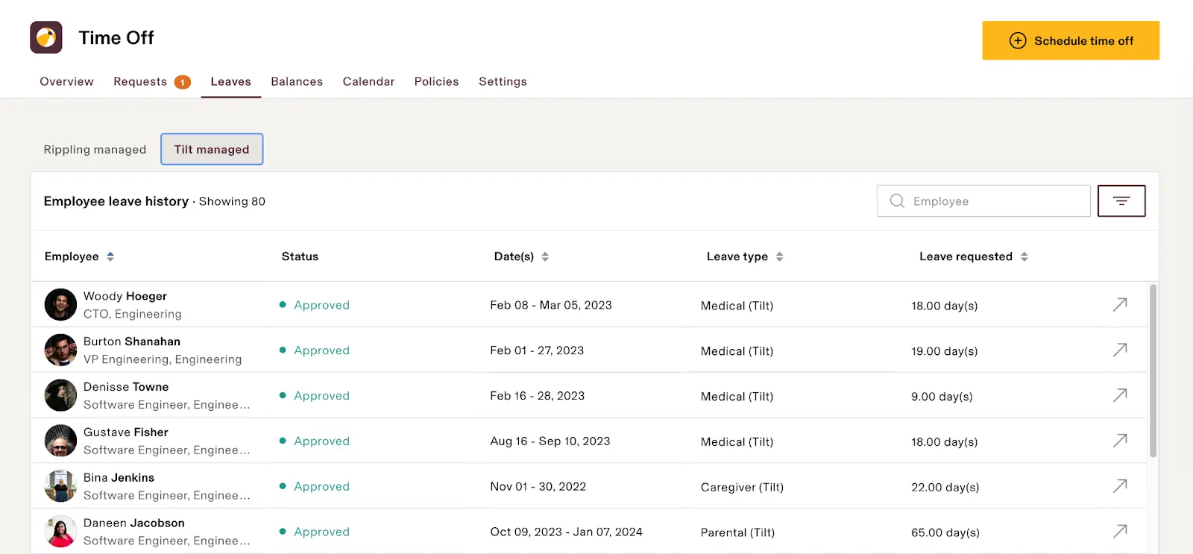Click the Bina Jenkins name
Image resolution: width=1193 pixels, height=554 pixels.
(119, 478)
